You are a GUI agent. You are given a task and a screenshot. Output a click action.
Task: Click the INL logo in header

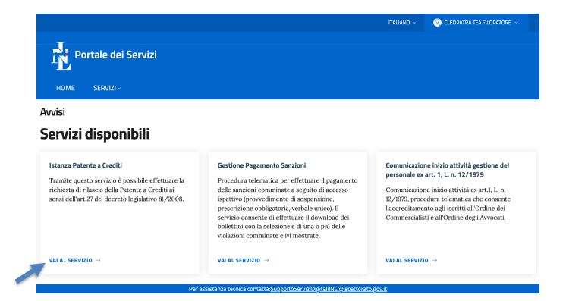[x=61, y=56]
